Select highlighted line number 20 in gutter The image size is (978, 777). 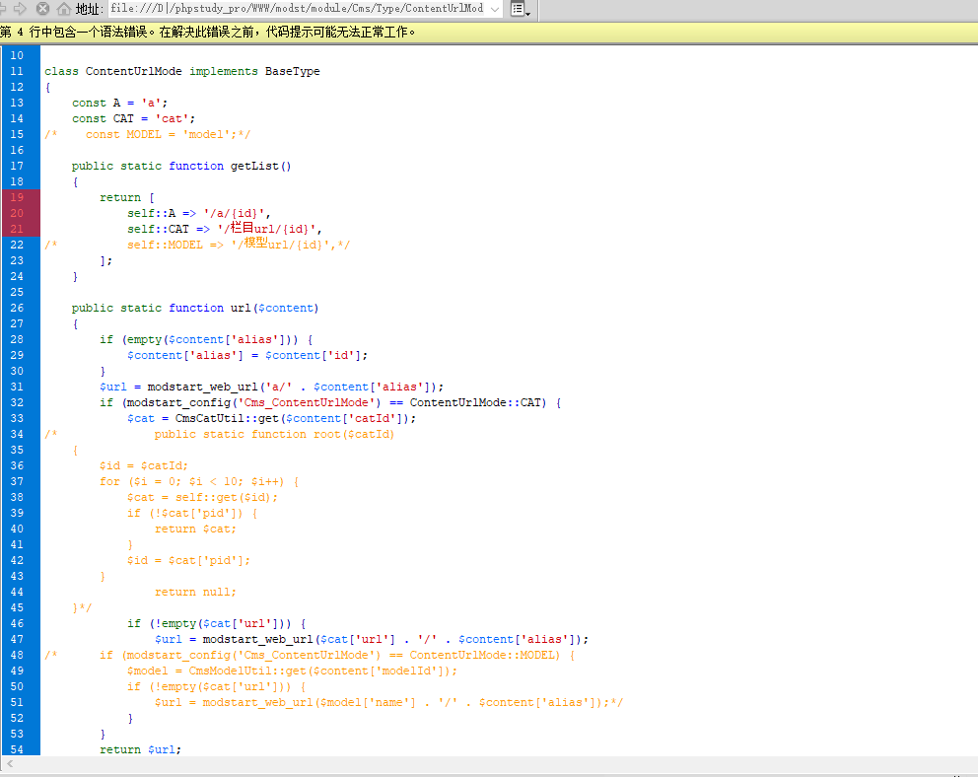17,213
